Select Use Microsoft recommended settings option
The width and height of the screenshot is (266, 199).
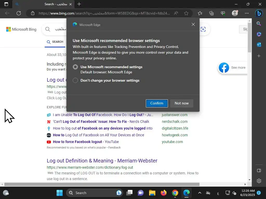[75, 67]
